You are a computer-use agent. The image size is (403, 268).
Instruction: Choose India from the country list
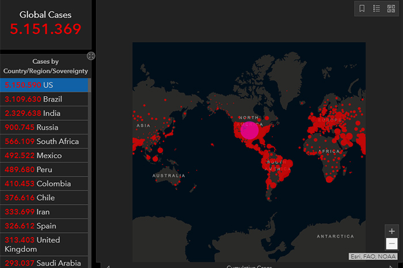point(44,113)
